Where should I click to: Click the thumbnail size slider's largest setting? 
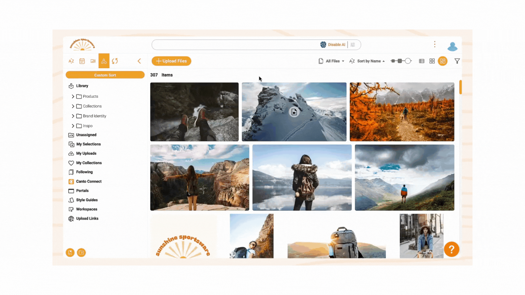(408, 61)
